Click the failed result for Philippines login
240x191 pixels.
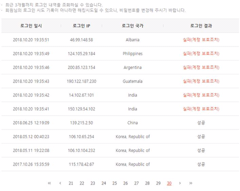coord(201,53)
